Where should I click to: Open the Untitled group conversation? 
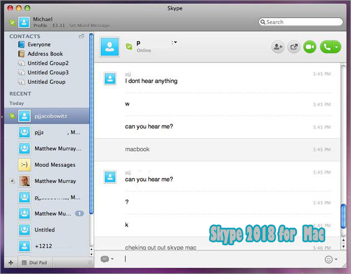[47, 230]
